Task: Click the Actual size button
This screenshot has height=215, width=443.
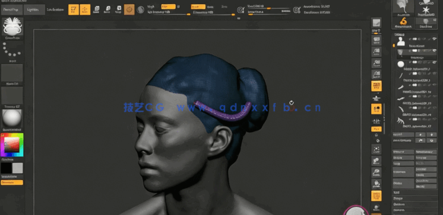Action: (x=376, y=63)
